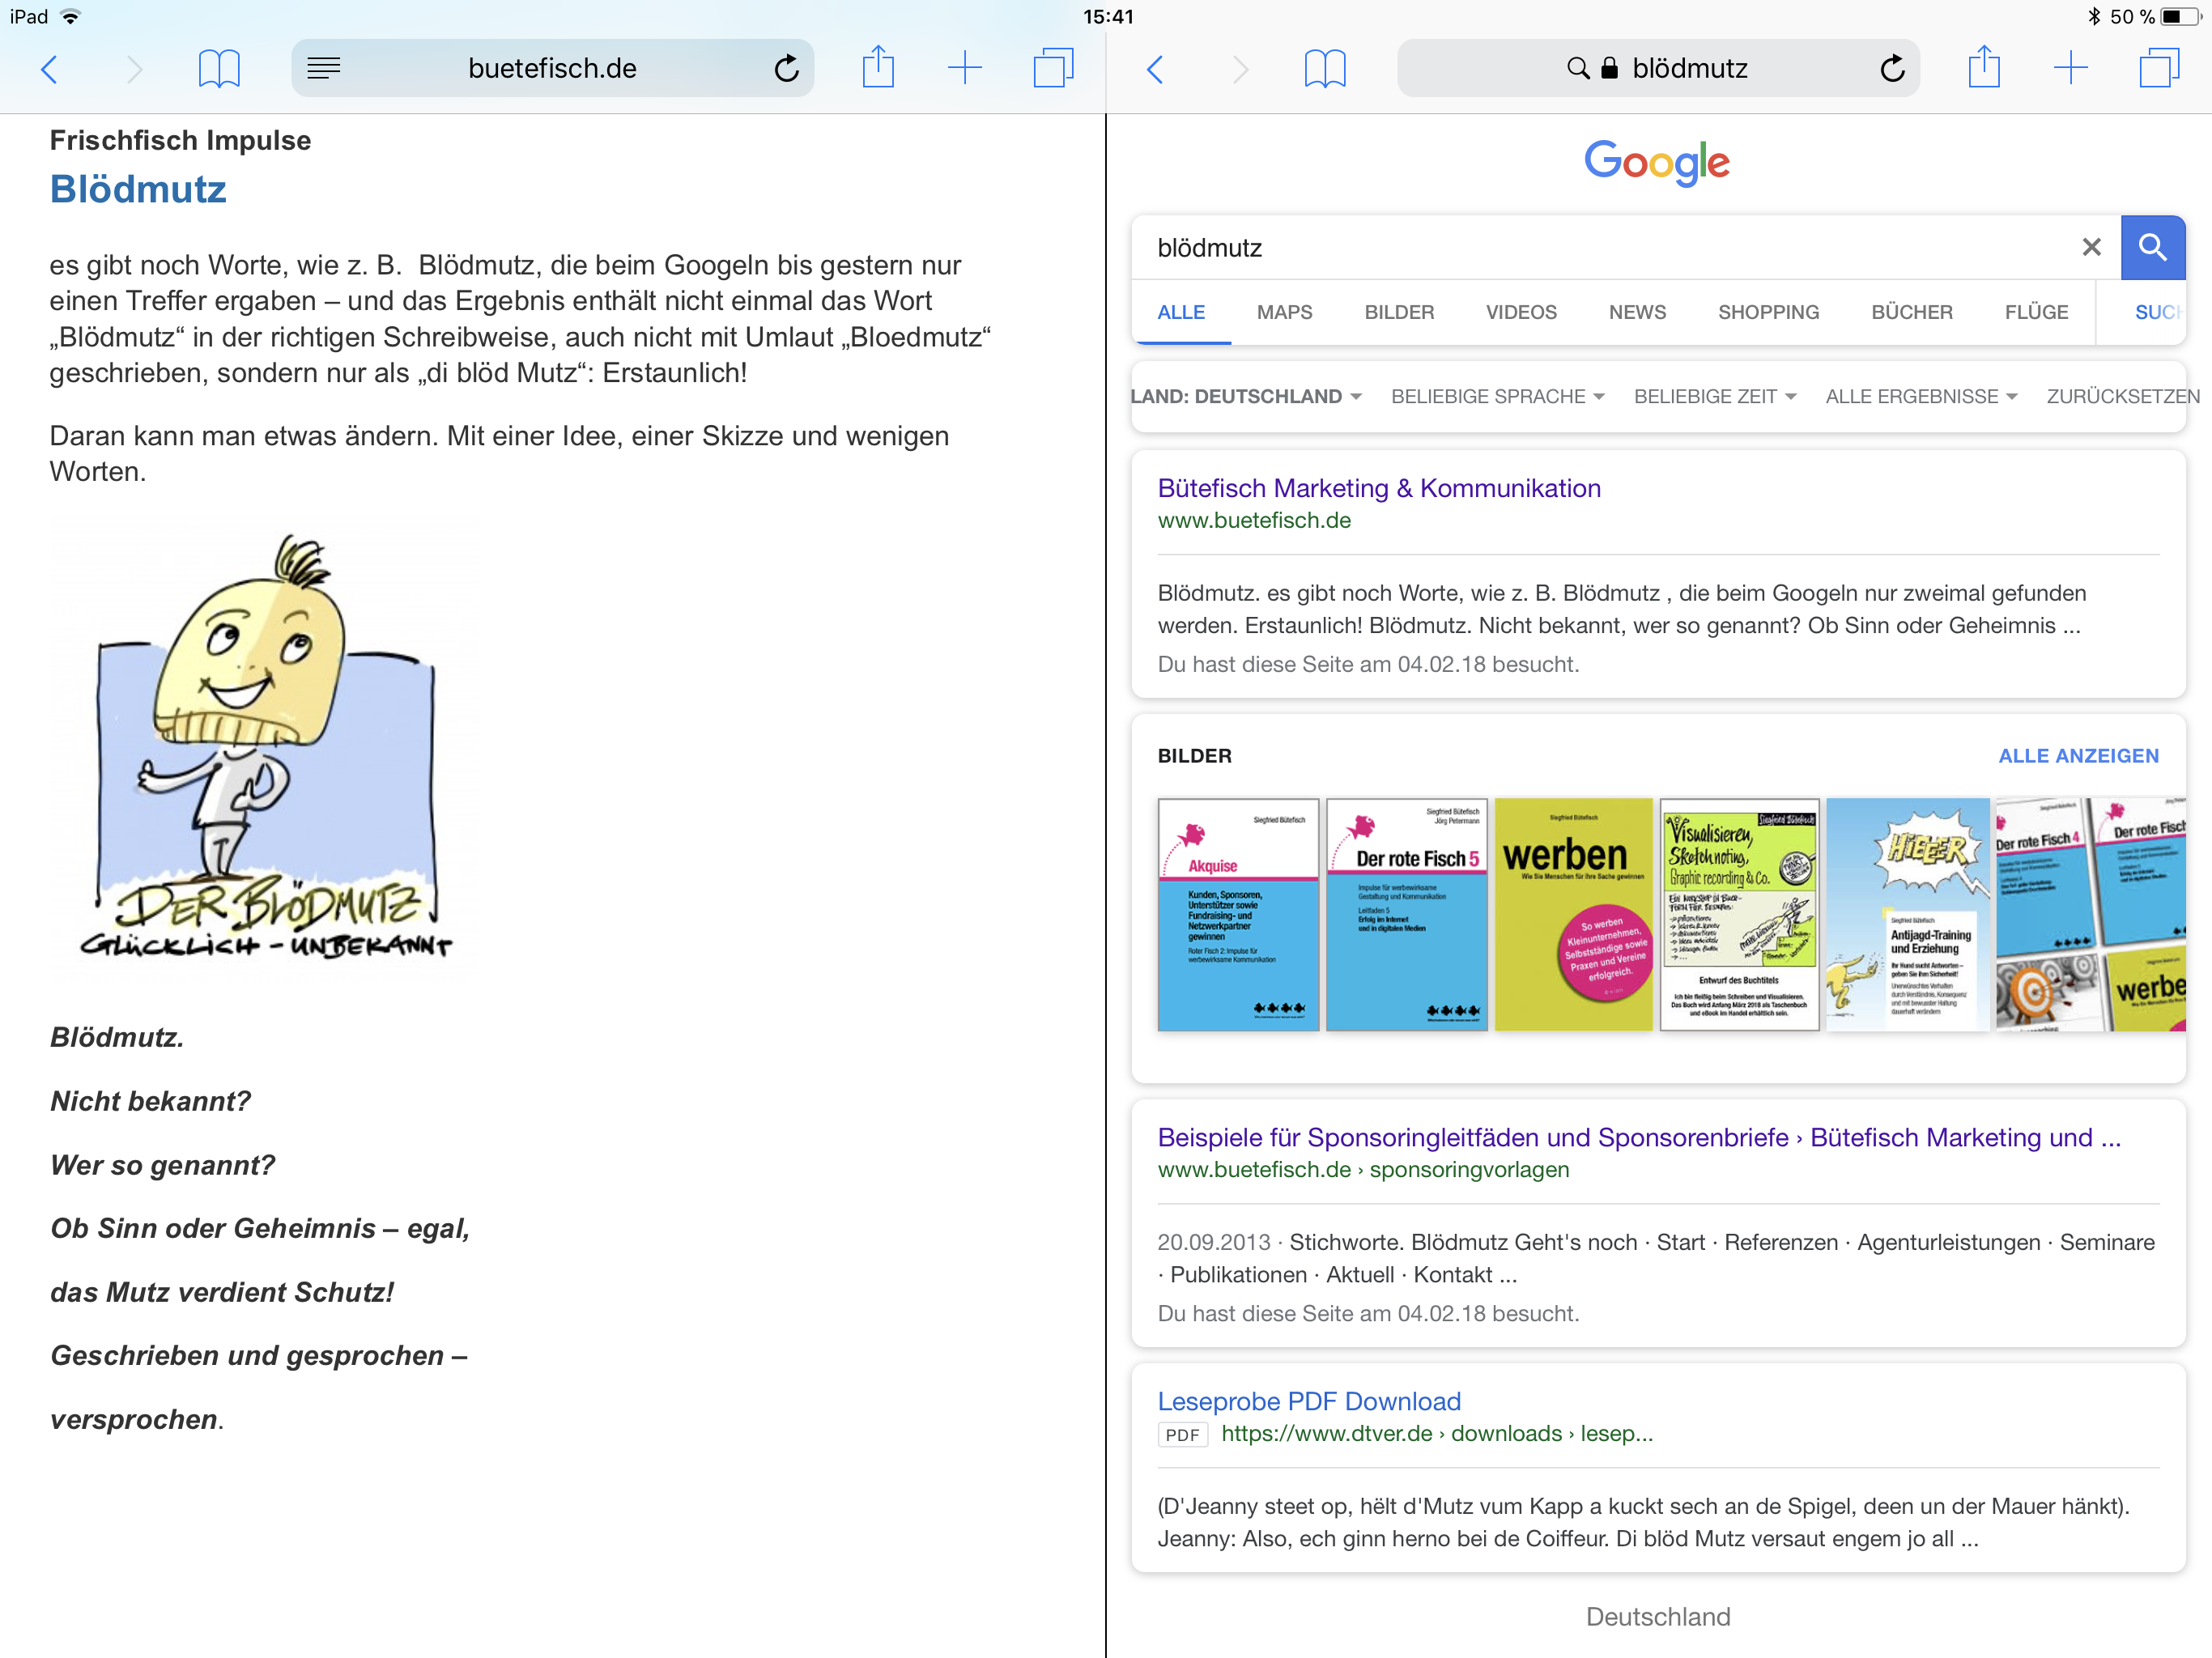Click ALLE ANZEIGEN in Bilder section
This screenshot has width=2212, height=1658.
tap(2078, 756)
